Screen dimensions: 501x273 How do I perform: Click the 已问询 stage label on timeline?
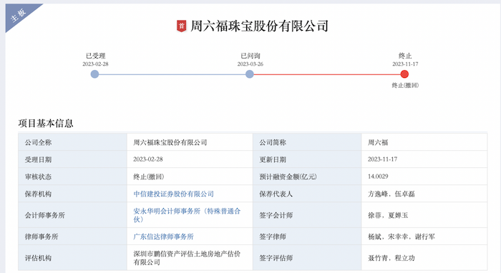pos(250,56)
